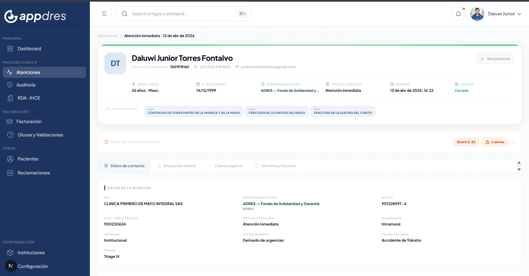529x276 pixels.
Task: Switch to Servicios y Factura tab
Action: pos(275,166)
